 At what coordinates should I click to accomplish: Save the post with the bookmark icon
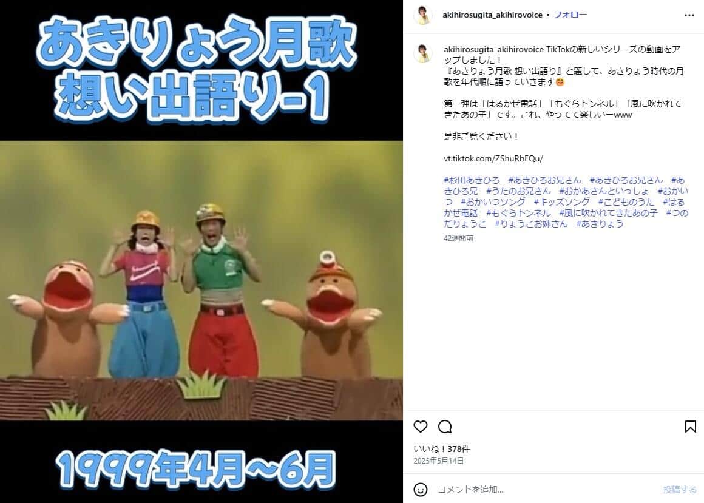(x=691, y=427)
